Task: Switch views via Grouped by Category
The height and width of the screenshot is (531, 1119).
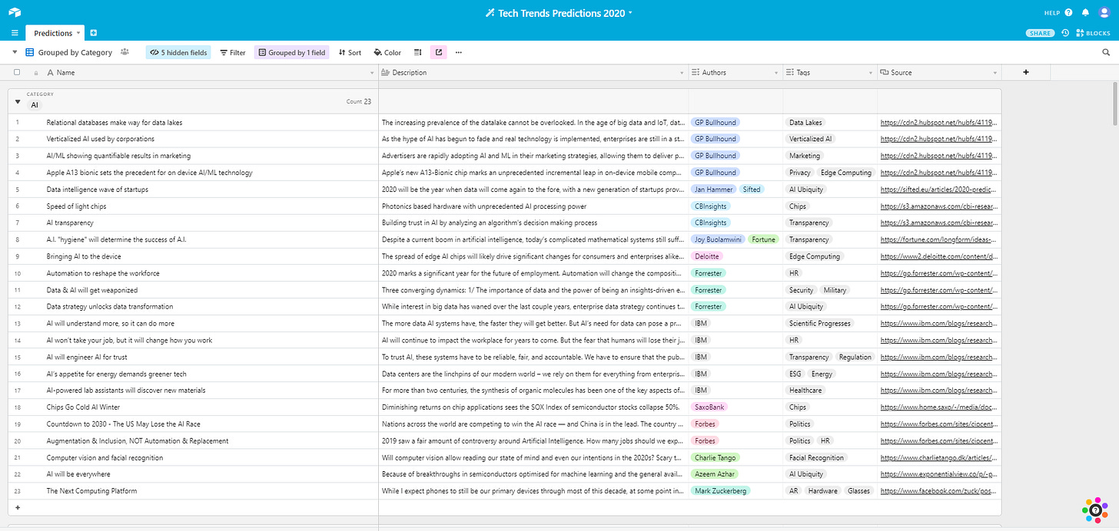Action: tap(75, 52)
